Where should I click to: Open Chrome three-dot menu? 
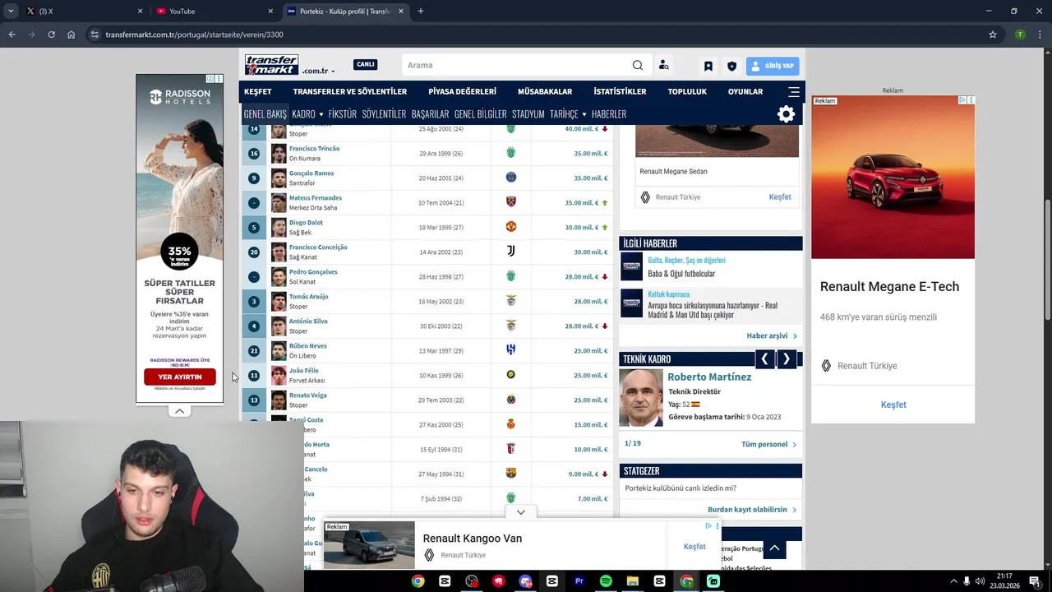click(x=1040, y=35)
